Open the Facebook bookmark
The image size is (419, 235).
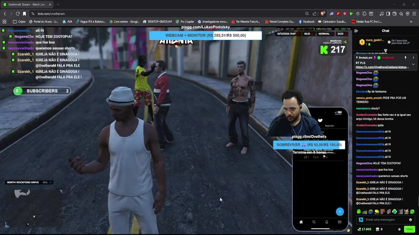pyautogui.click(x=306, y=22)
